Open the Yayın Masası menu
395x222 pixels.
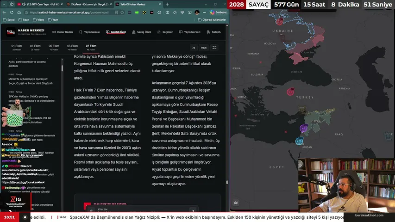pos(89,32)
